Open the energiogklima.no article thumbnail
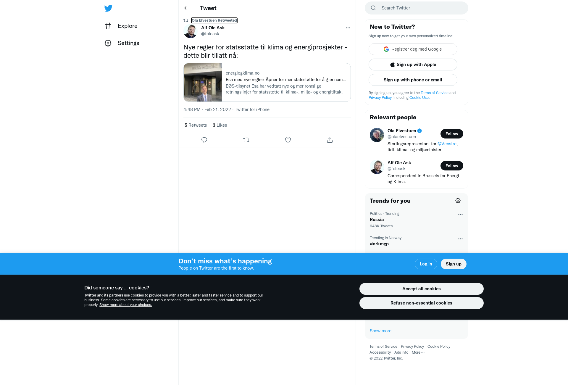 click(203, 82)
